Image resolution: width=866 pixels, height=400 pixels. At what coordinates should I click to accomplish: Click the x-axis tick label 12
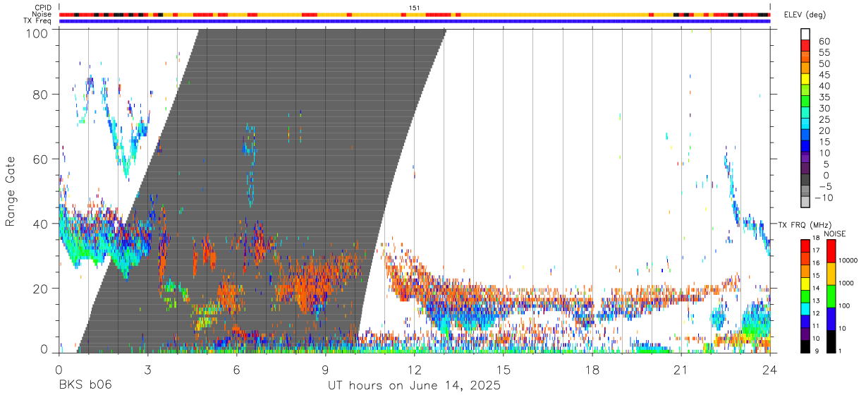point(414,370)
